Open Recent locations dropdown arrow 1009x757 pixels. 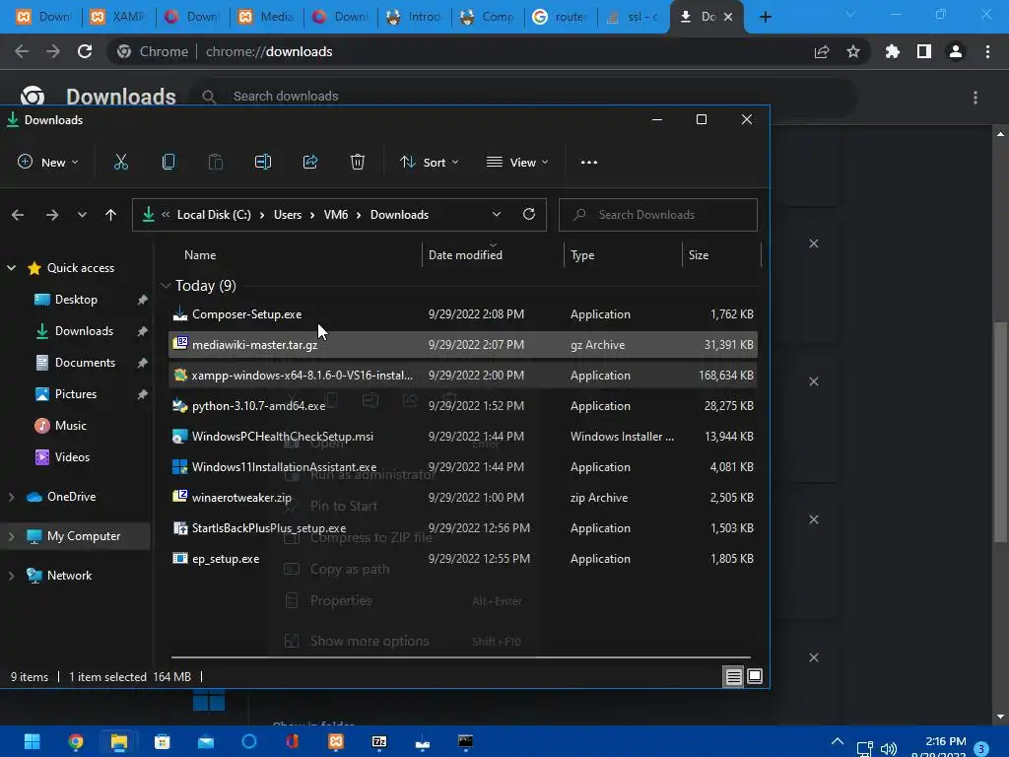[82, 215]
